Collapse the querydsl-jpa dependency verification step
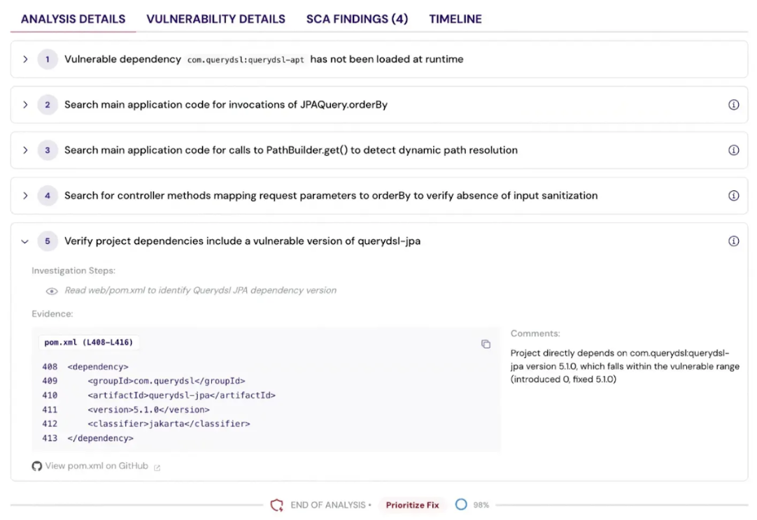The height and width of the screenshot is (520, 757). (26, 240)
